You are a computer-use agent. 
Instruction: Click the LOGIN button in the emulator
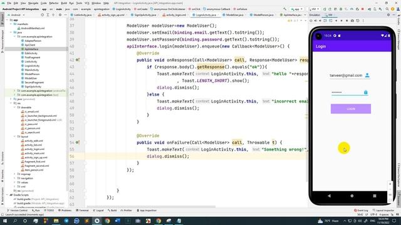click(351, 109)
